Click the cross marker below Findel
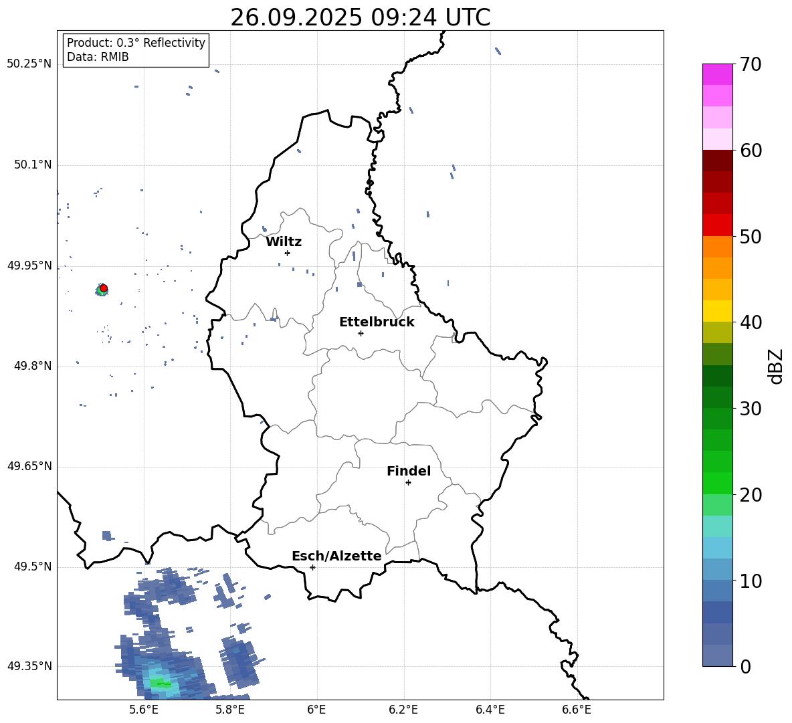This screenshot has height=723, width=792. (x=408, y=482)
